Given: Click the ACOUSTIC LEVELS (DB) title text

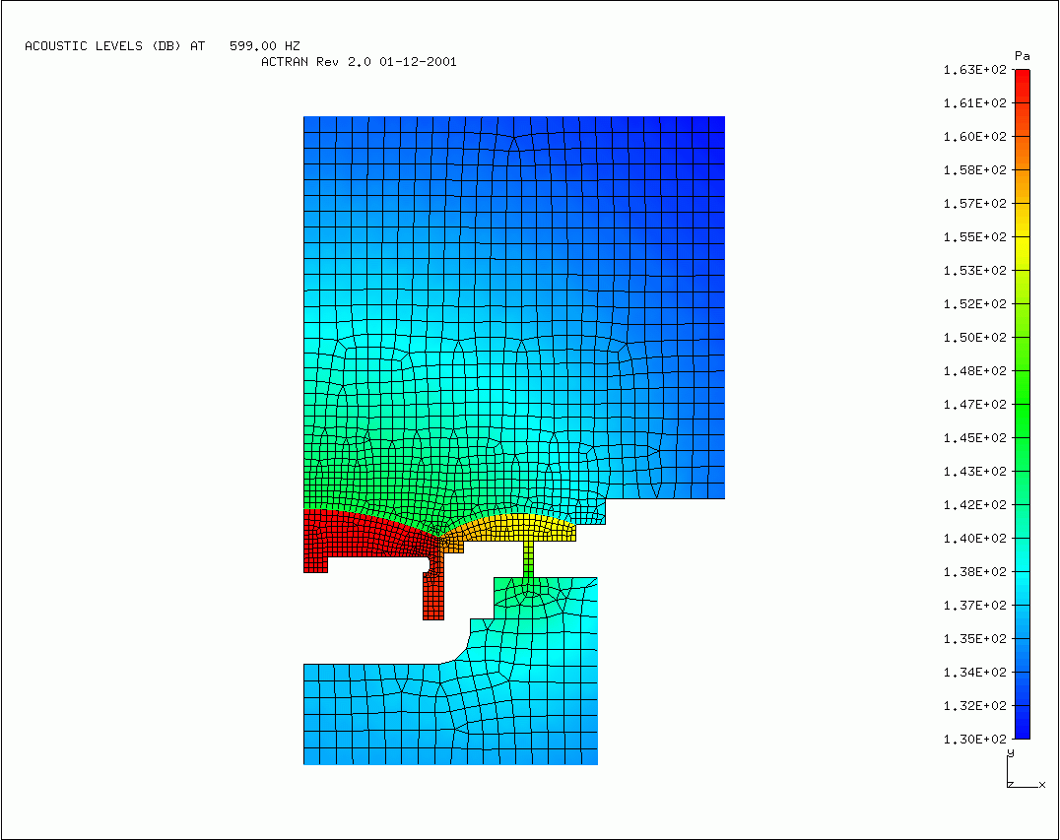Looking at the screenshot, I should pos(115,45).
